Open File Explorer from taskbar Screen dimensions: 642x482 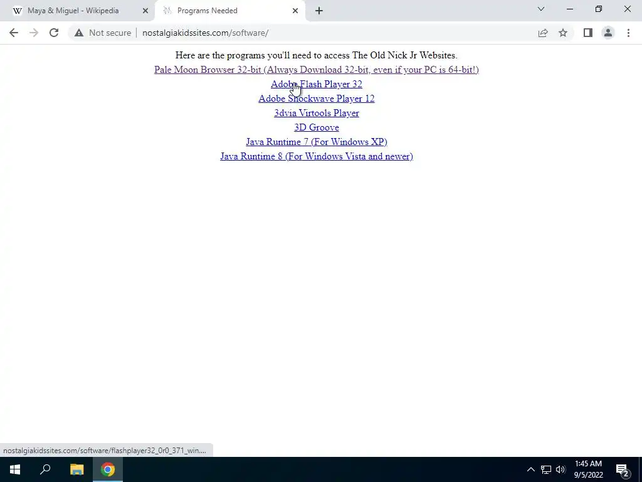click(x=76, y=469)
